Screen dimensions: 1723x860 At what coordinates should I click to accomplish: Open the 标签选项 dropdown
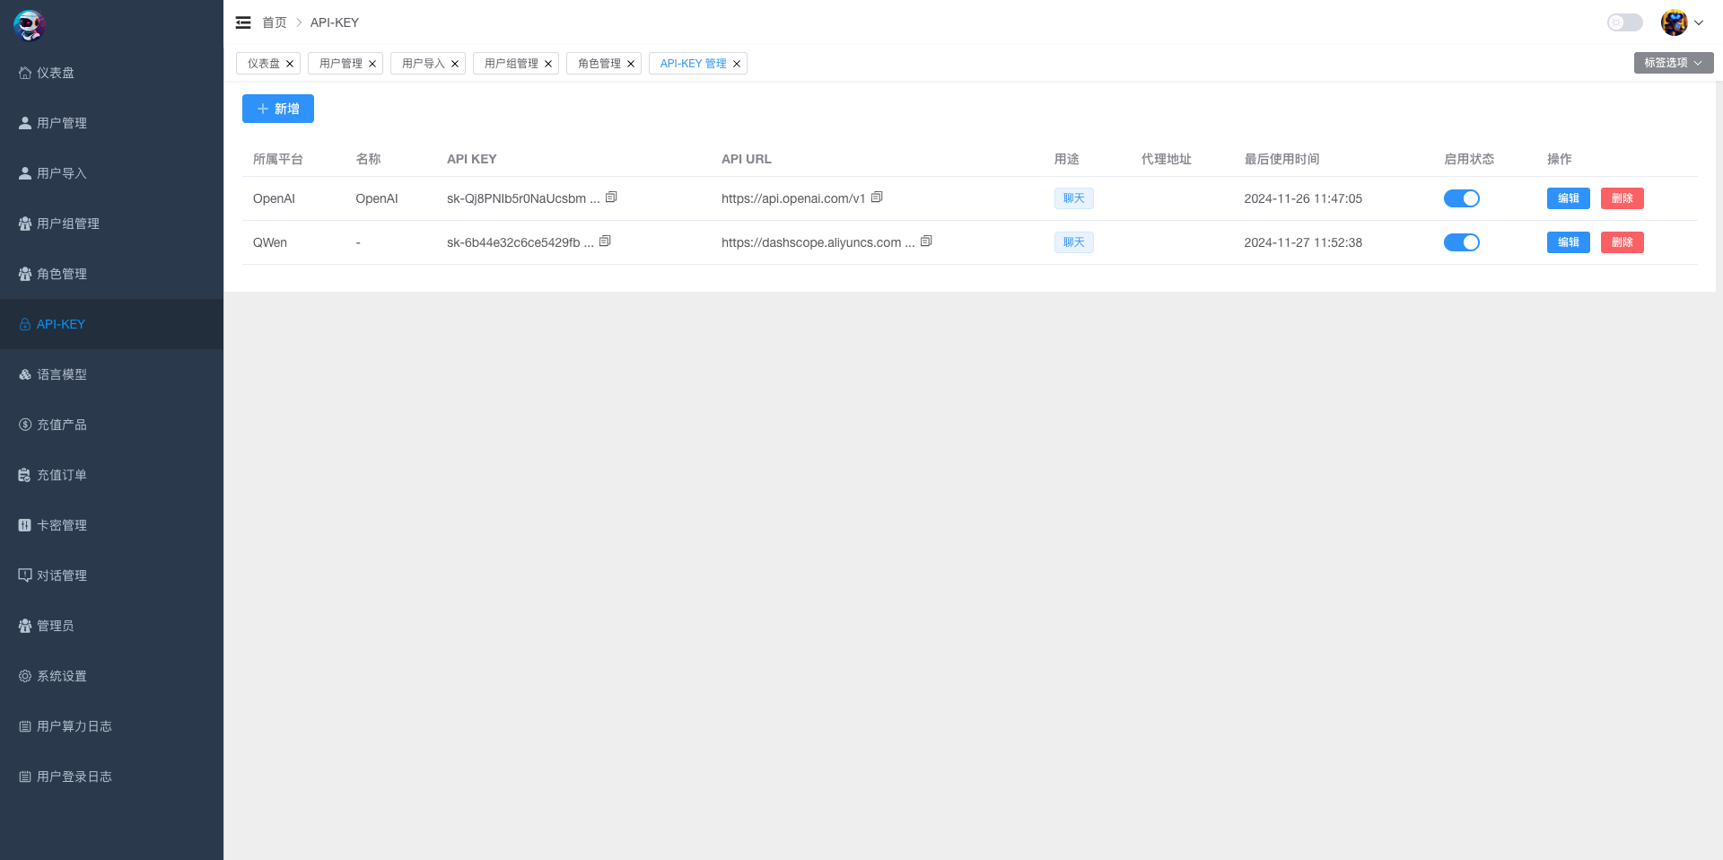(1673, 63)
